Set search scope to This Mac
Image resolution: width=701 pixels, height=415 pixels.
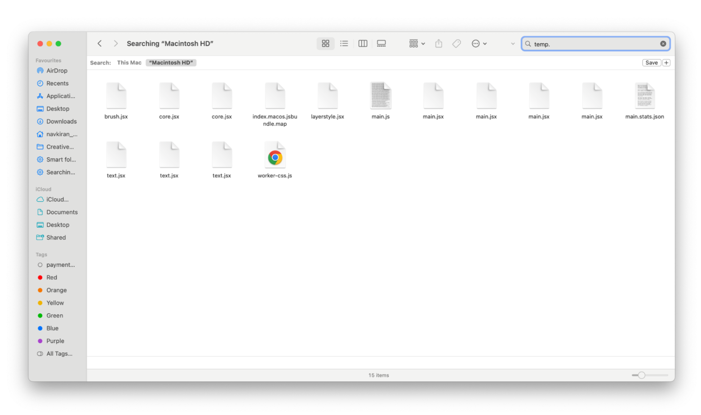click(129, 63)
